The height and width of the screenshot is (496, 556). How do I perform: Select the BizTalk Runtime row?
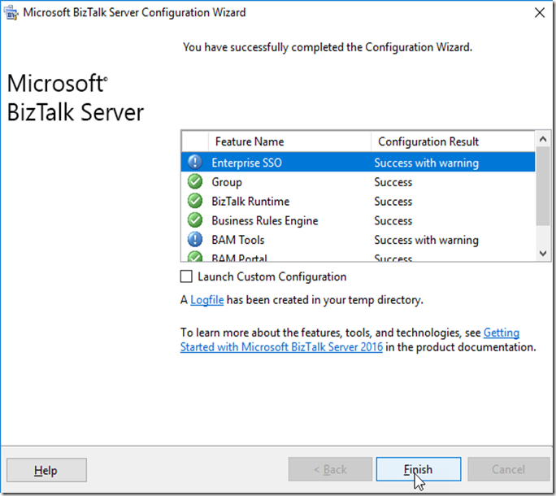[x=358, y=201]
